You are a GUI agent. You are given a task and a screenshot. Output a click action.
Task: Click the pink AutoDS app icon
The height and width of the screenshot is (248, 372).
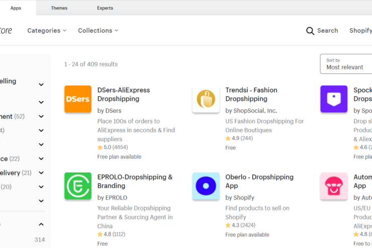(334, 186)
